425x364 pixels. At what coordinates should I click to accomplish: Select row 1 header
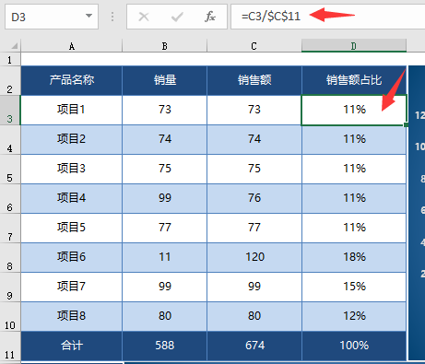(10, 59)
